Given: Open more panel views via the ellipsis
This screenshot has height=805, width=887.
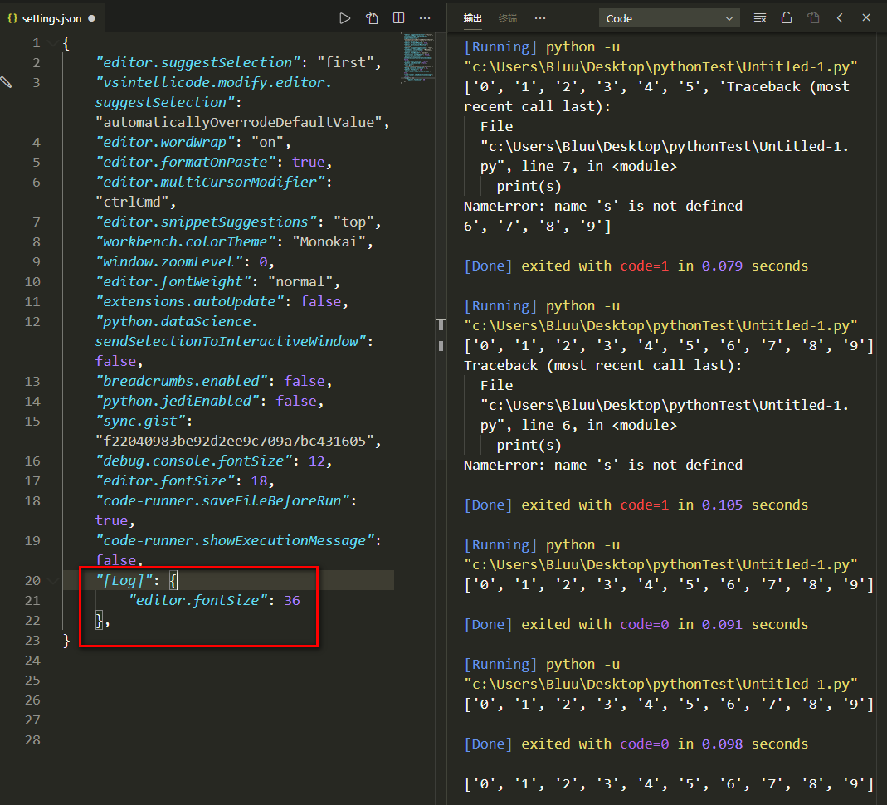Looking at the screenshot, I should click(x=540, y=17).
